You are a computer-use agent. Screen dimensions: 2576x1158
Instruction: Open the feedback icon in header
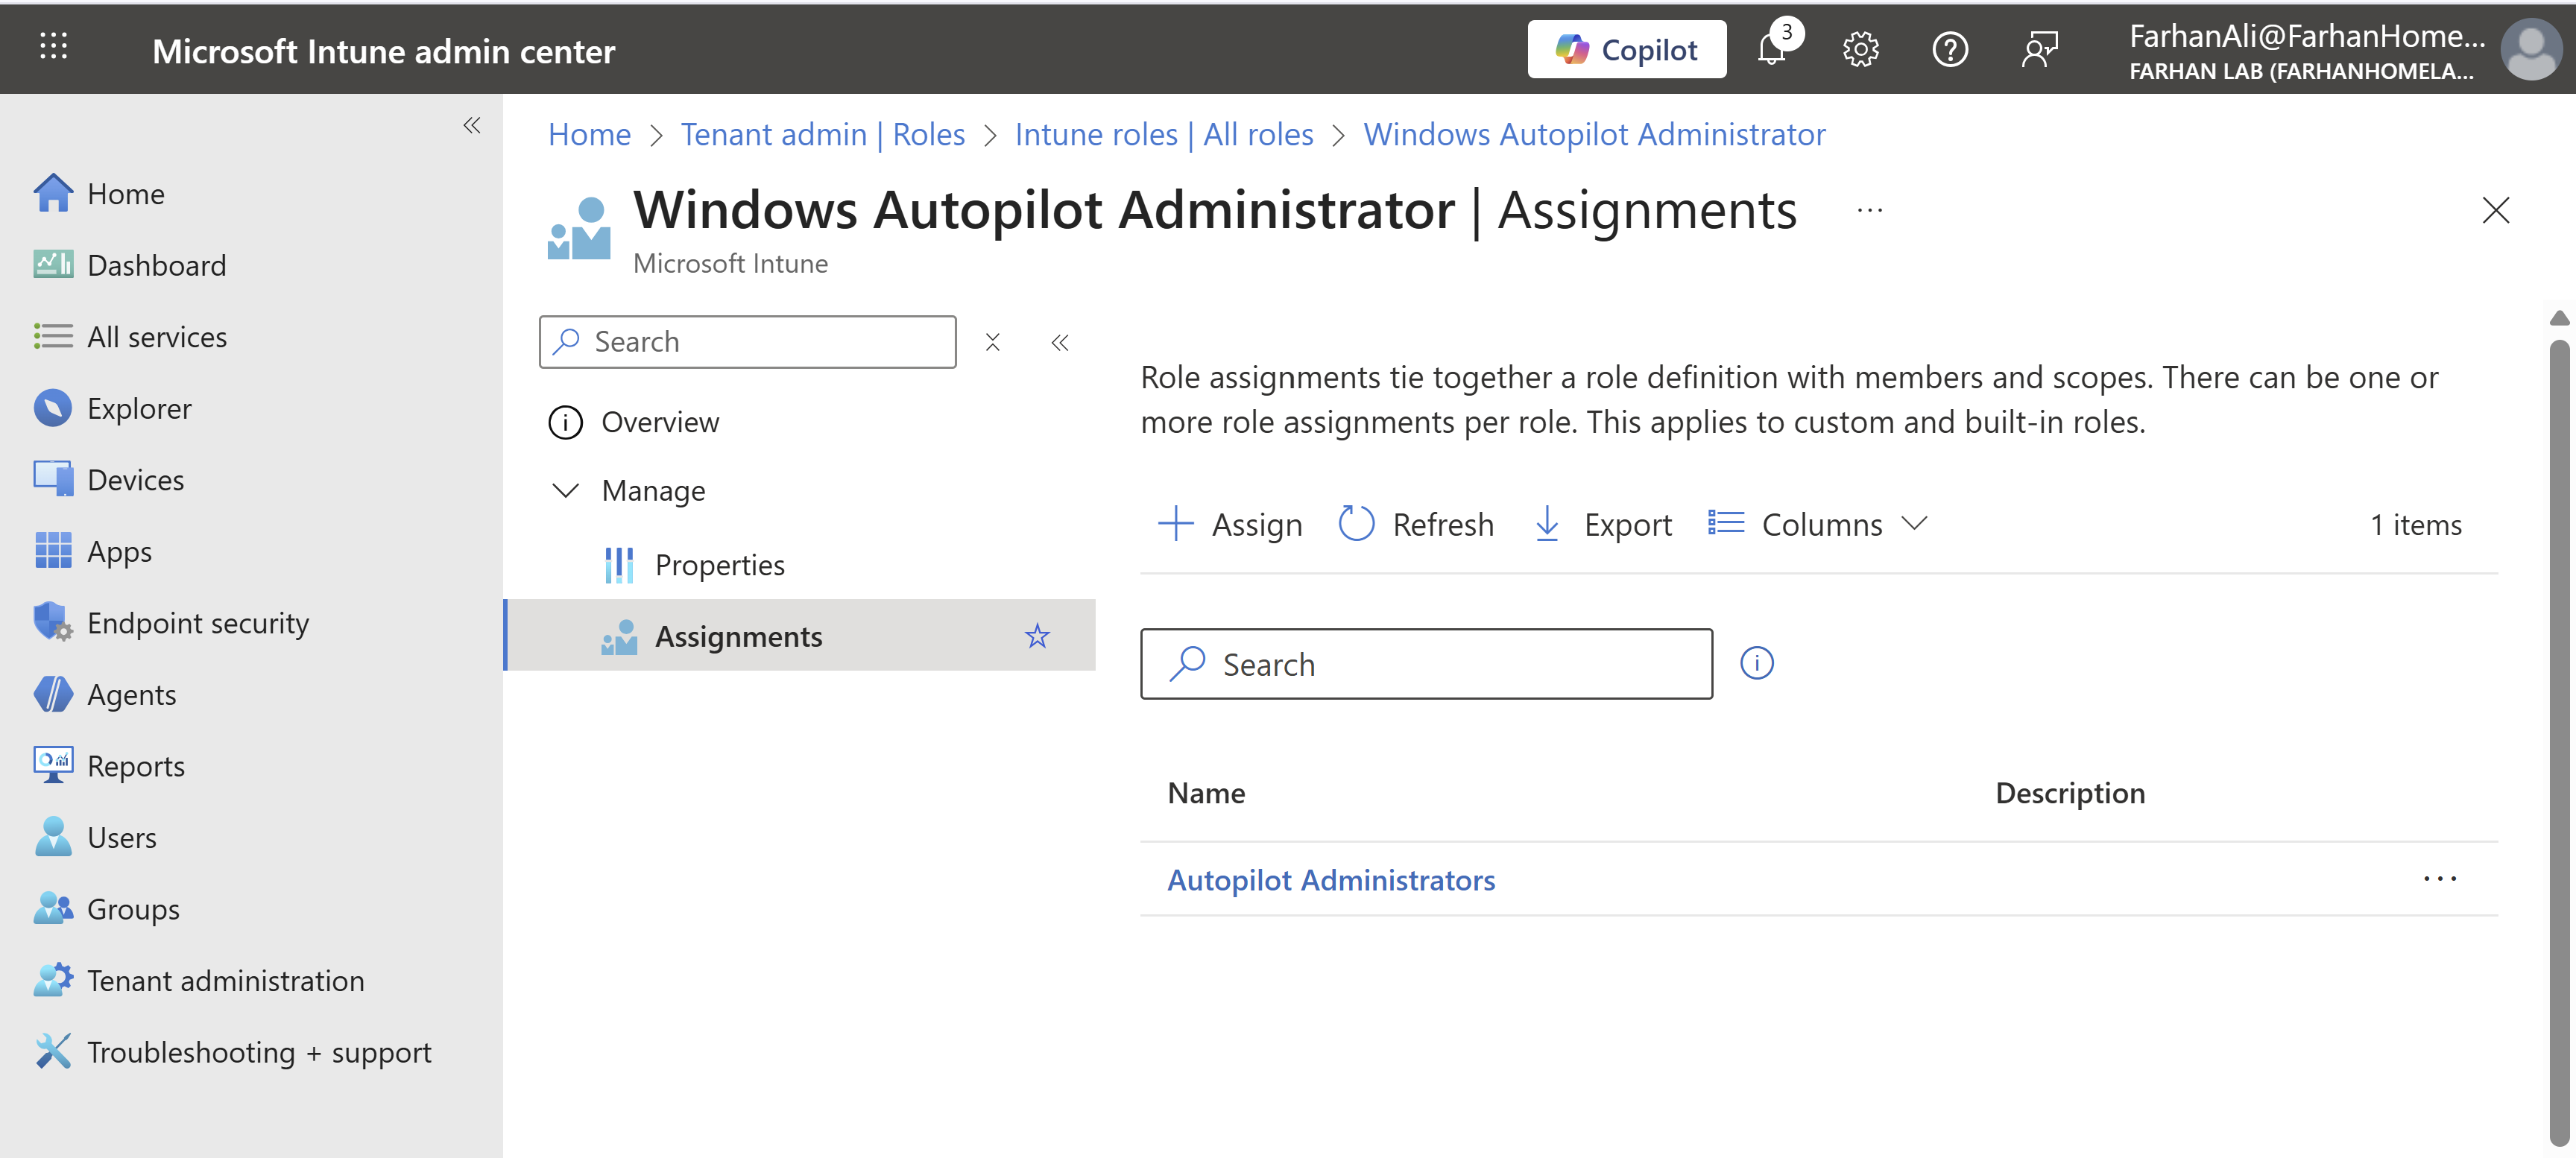click(2039, 49)
